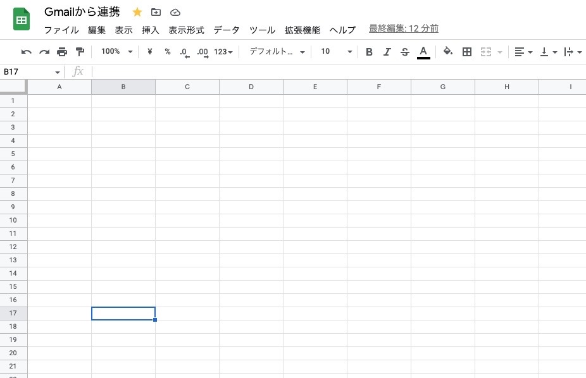The width and height of the screenshot is (586, 378).
Task: Select row 21 header
Action: click(x=13, y=366)
